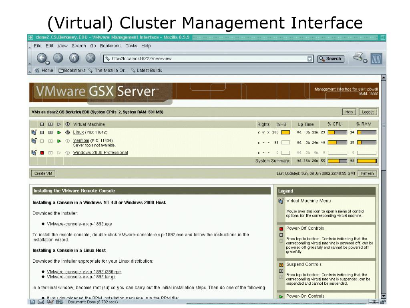The image size is (410, 308).
Task: Click the URL address field
Action: coord(208,59)
